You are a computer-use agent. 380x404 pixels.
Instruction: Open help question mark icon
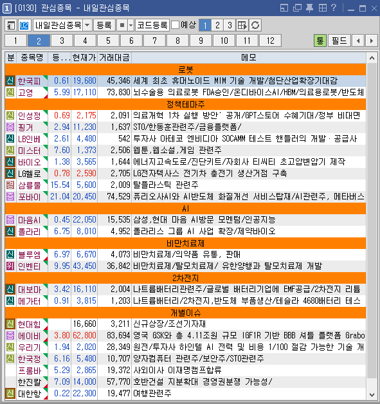pyautogui.click(x=334, y=8)
